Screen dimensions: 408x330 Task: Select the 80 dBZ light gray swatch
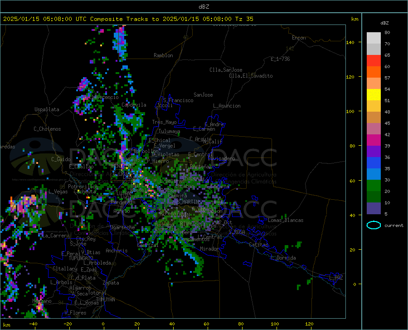(x=374, y=38)
